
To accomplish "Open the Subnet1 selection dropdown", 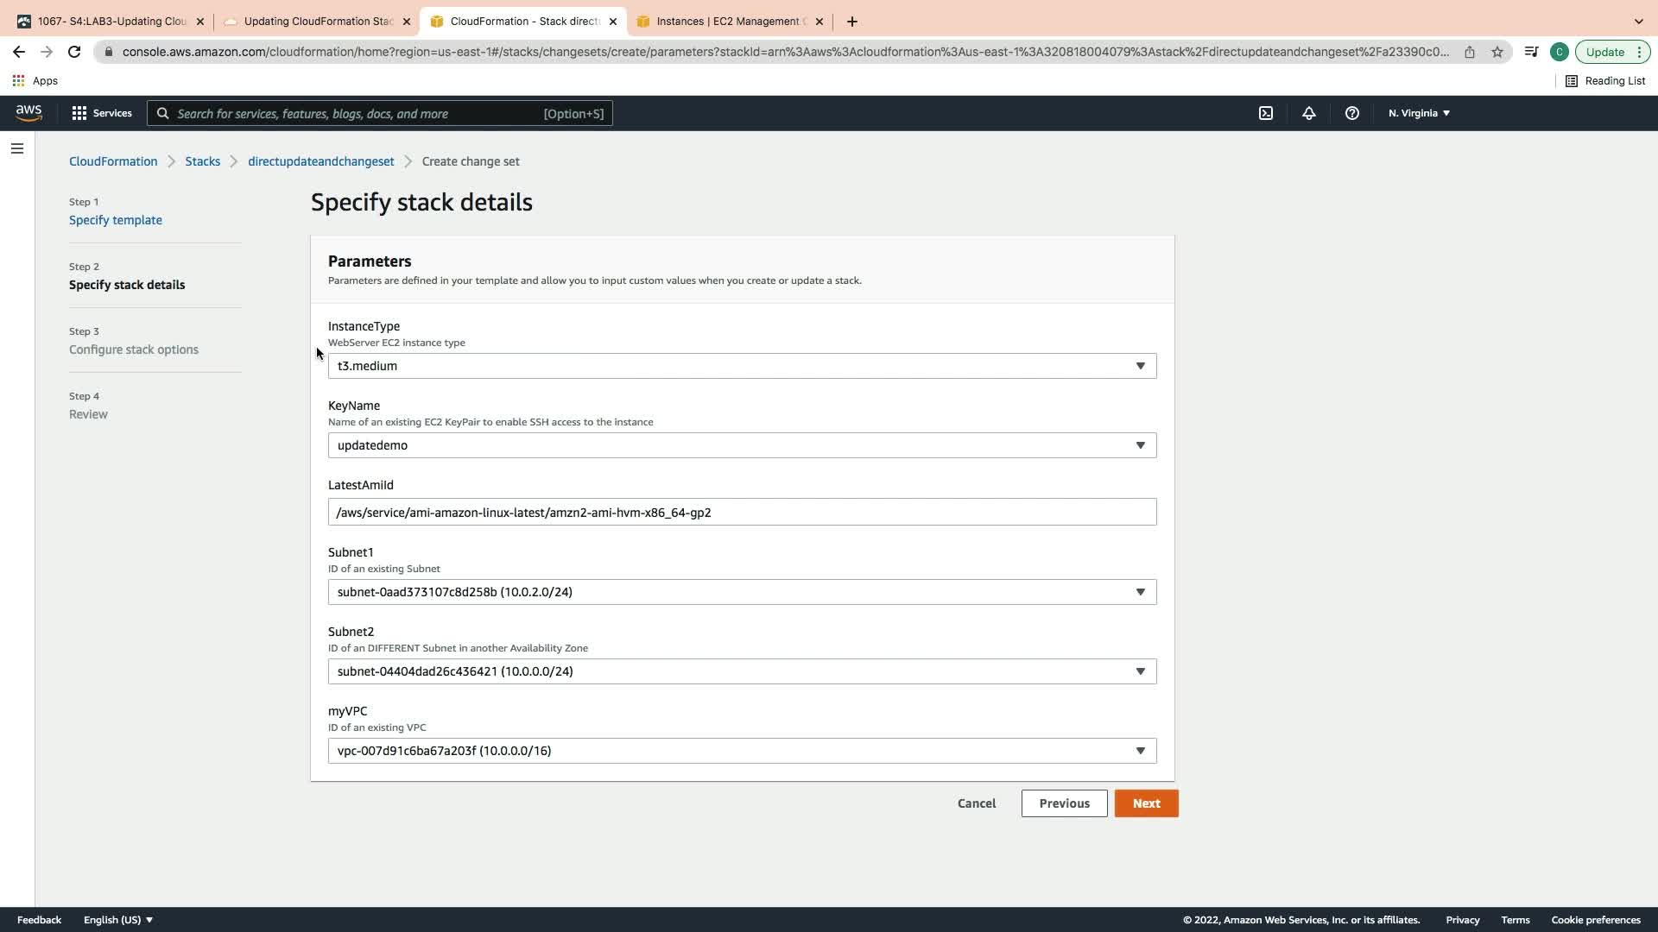I will pyautogui.click(x=742, y=592).
